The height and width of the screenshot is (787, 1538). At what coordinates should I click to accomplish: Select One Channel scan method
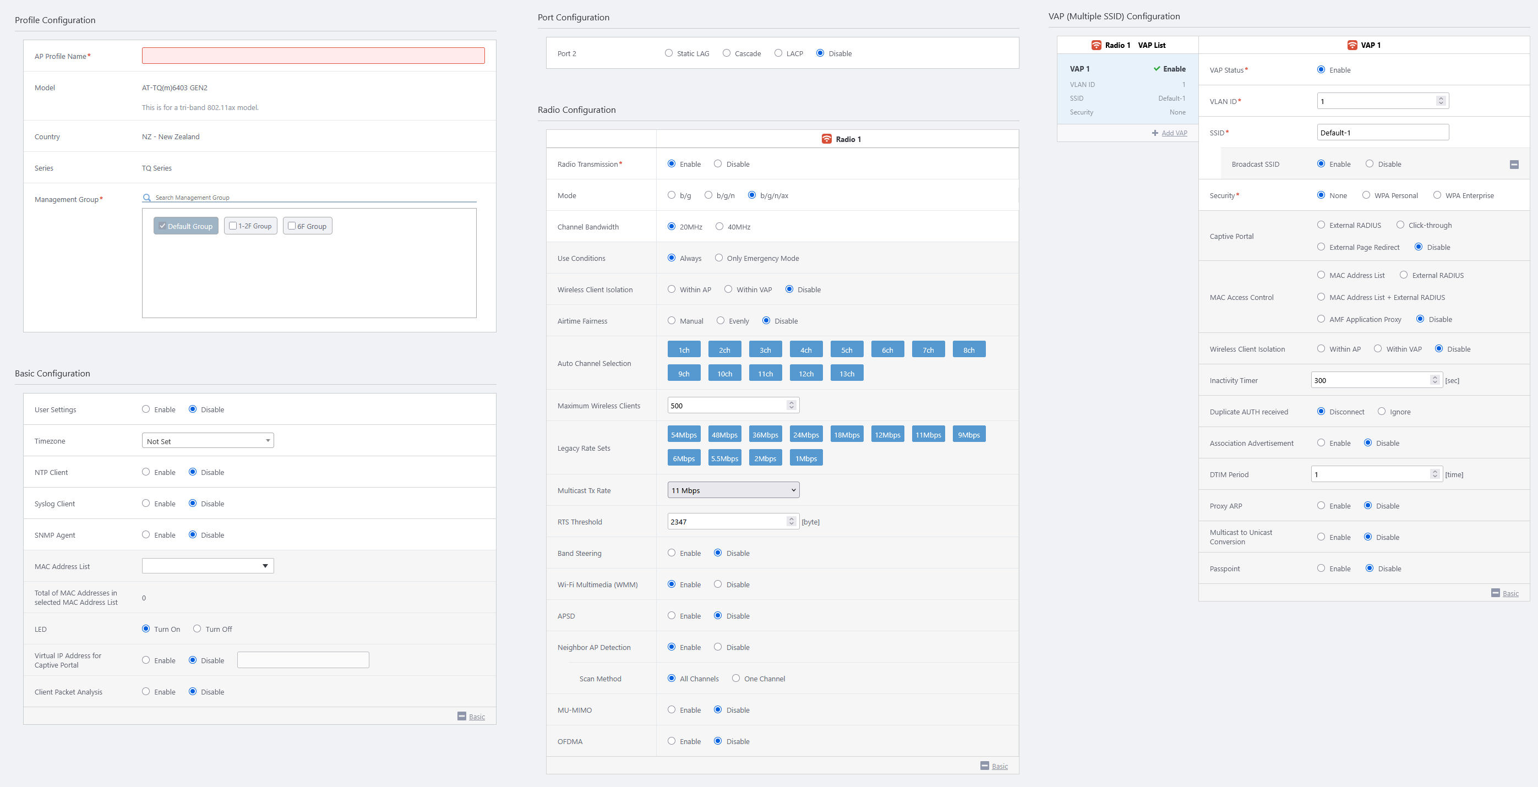736,679
